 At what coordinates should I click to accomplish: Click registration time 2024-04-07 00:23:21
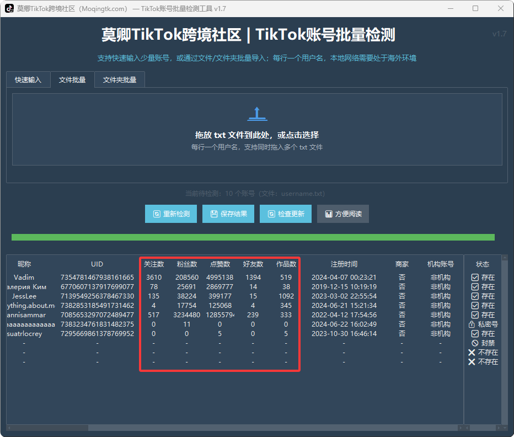pyautogui.click(x=344, y=277)
